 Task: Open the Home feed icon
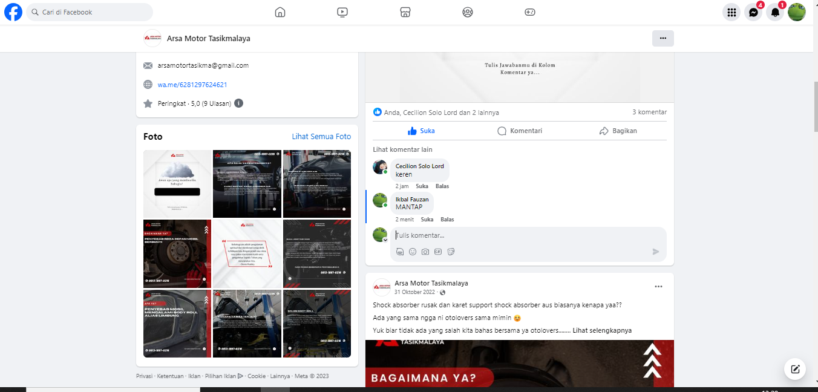click(x=280, y=12)
